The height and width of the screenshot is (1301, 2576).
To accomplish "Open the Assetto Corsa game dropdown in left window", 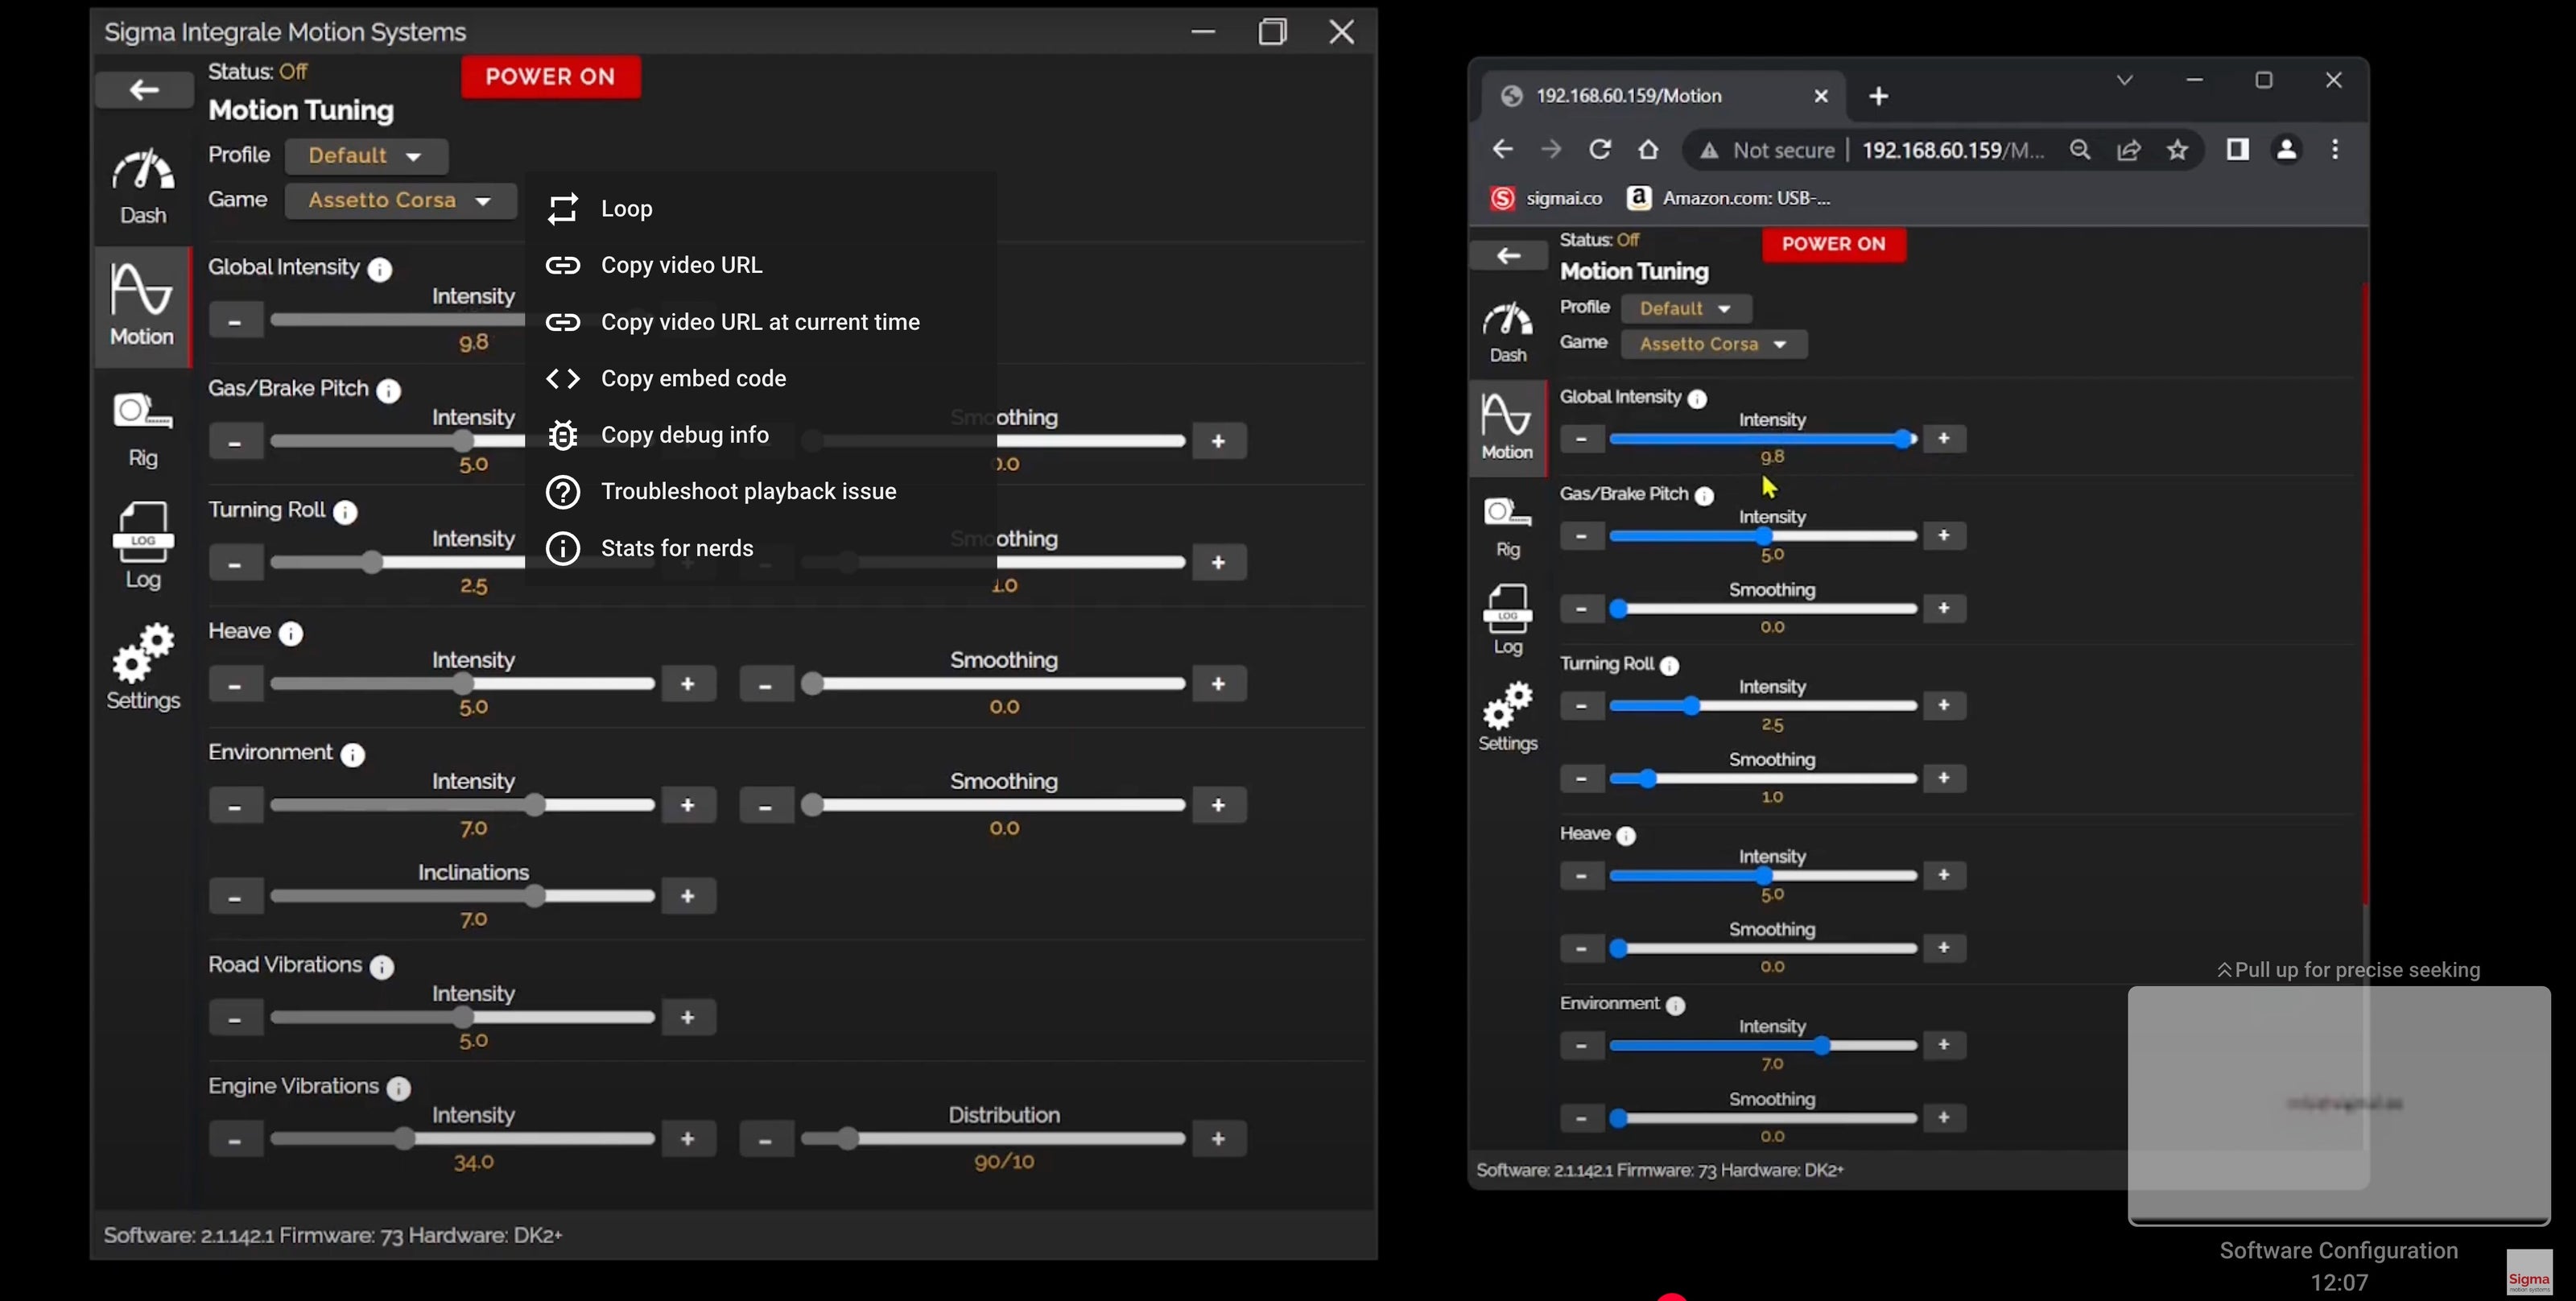I will [399, 200].
